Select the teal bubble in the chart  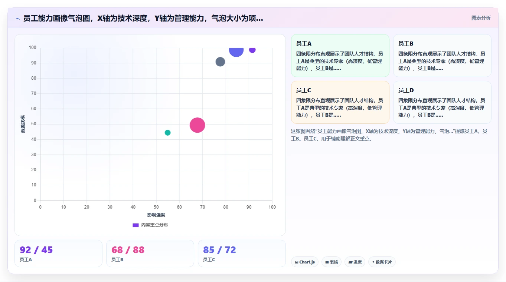pos(167,133)
